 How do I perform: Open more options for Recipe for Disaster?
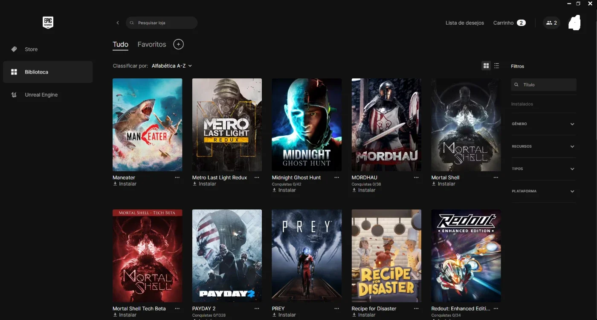point(416,309)
